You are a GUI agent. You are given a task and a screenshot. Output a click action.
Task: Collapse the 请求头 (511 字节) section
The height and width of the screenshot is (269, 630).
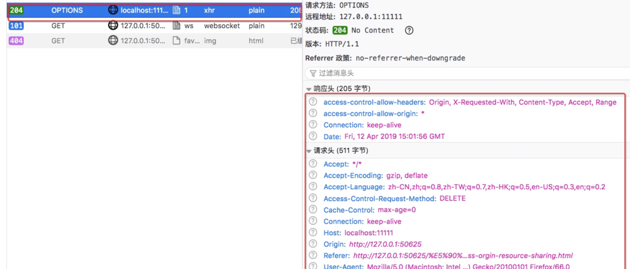click(x=309, y=151)
